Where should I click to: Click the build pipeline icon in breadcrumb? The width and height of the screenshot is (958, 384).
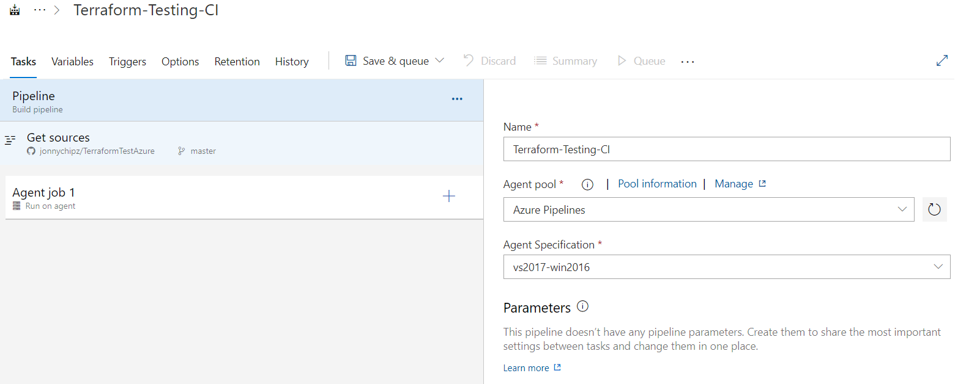[x=15, y=10]
